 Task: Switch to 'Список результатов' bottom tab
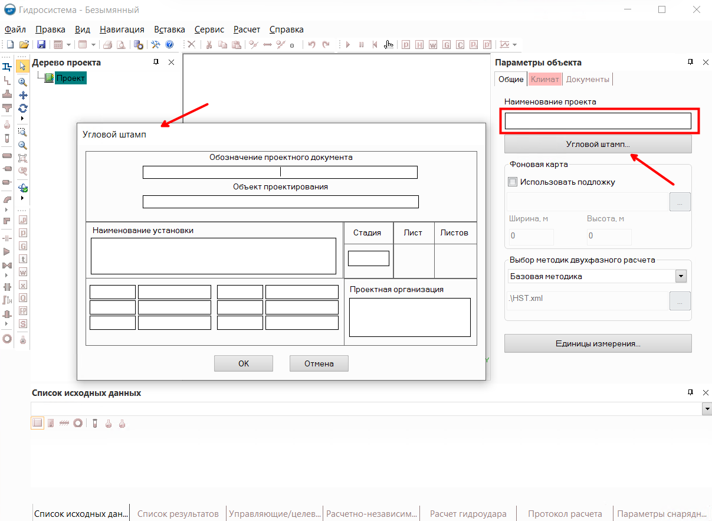pos(178,514)
